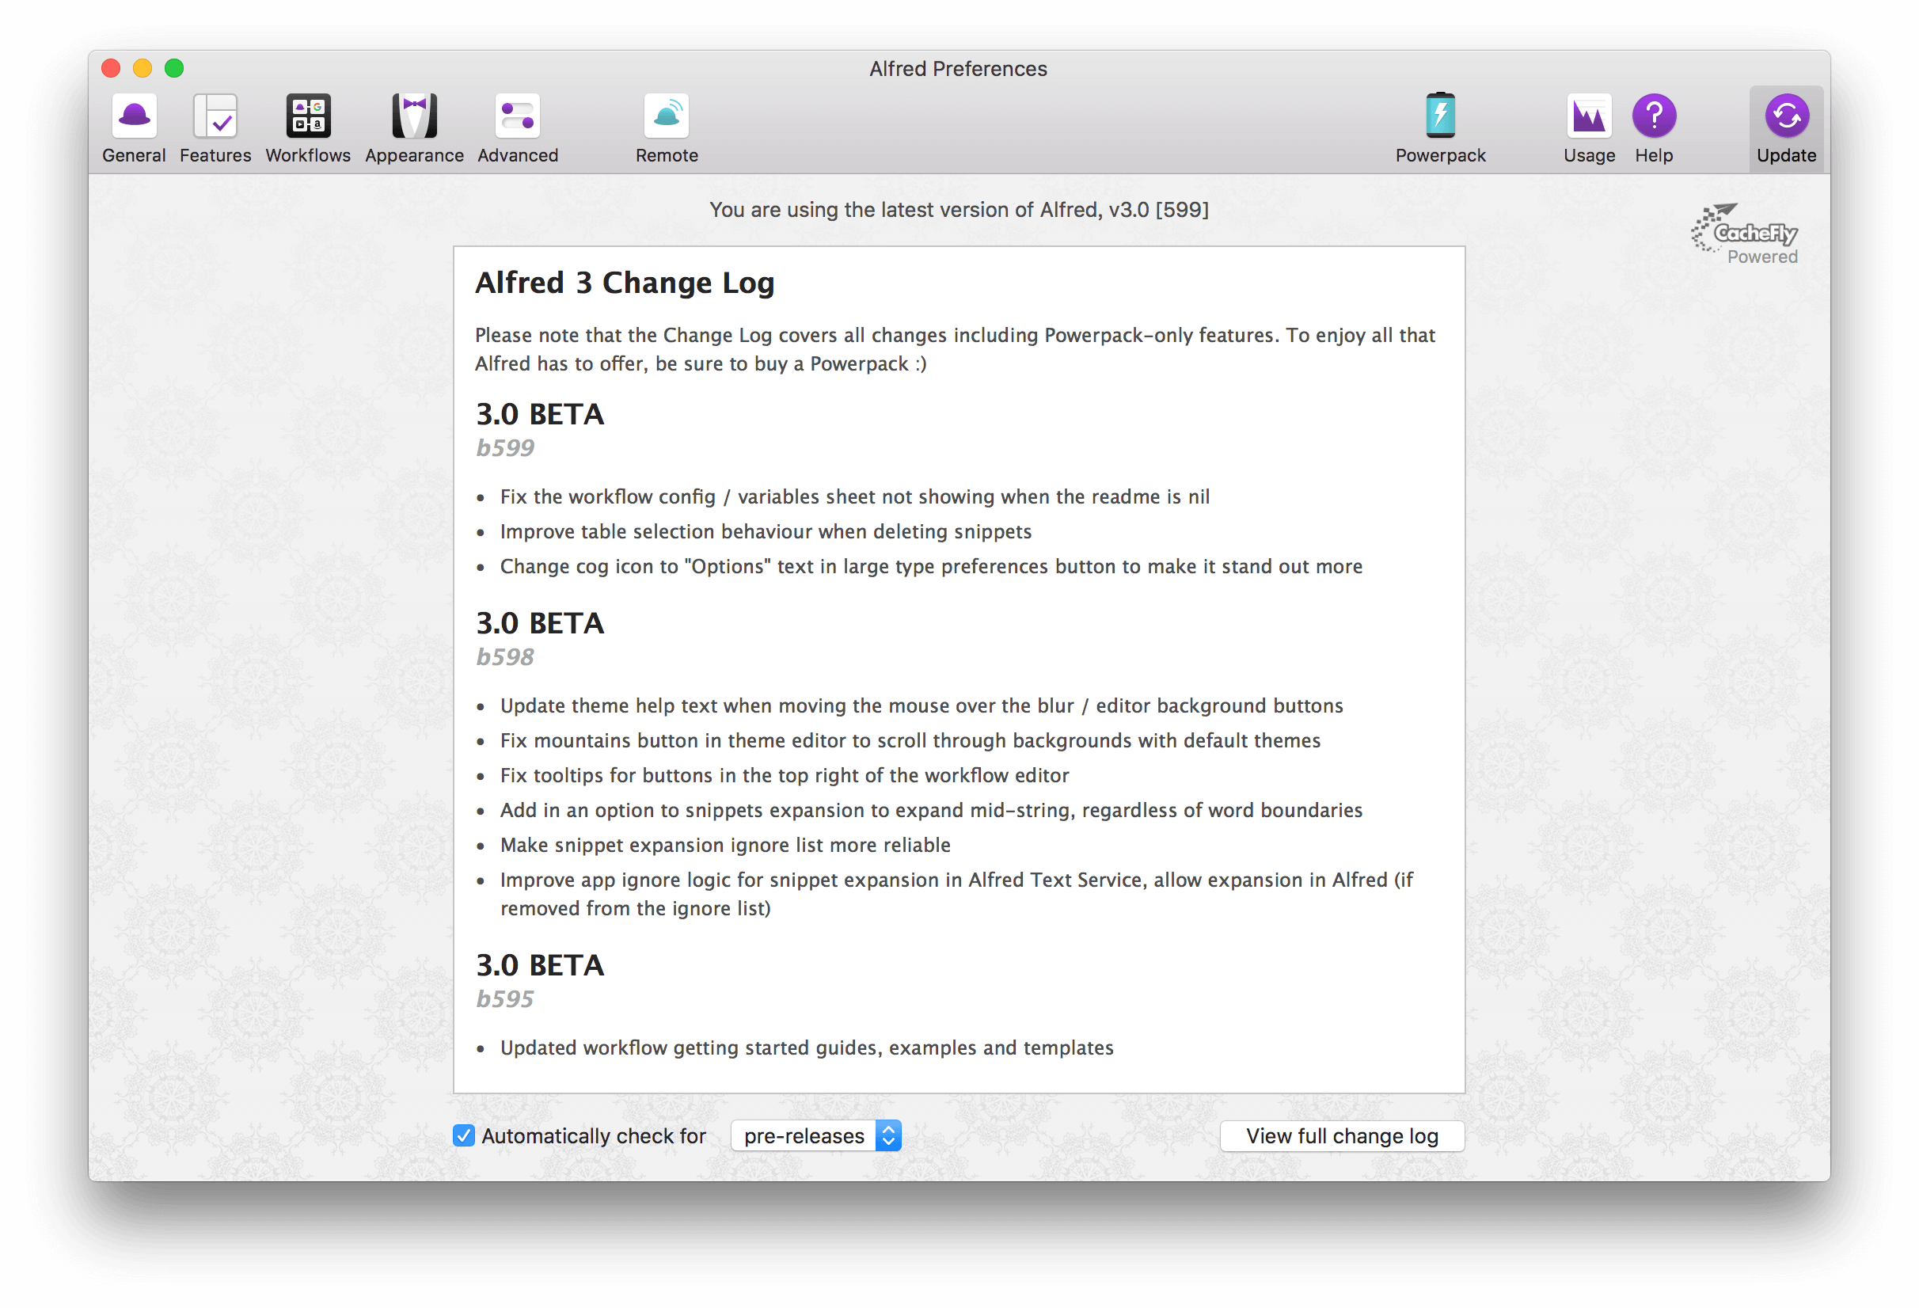Screen dimensions: 1919x1308
Task: Click the 'Please note that the Change Log' paragraph
Action: 955,348
